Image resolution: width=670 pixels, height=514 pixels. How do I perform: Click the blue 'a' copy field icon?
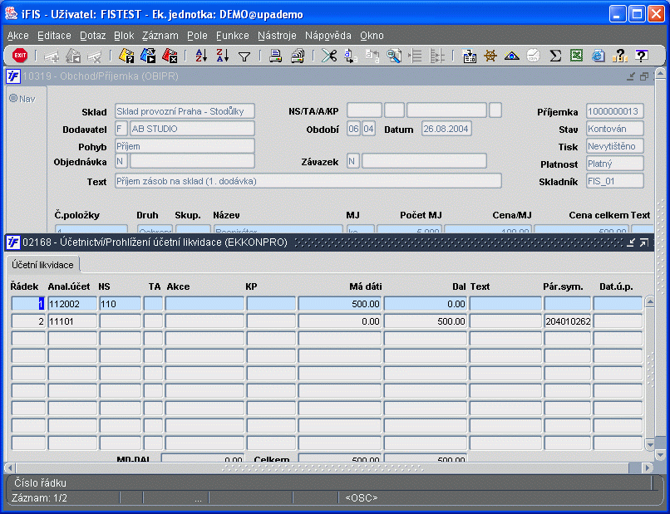click(351, 56)
